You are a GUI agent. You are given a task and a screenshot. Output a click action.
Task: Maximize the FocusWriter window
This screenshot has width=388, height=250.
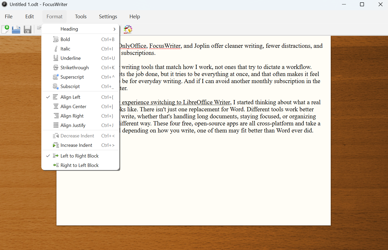362,4
